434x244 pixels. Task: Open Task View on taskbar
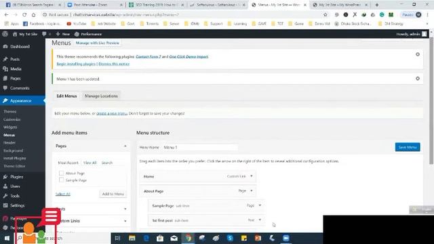(x=117, y=238)
